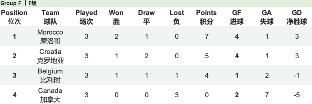
Task: Select the Points column header
Action: pos(207,17)
